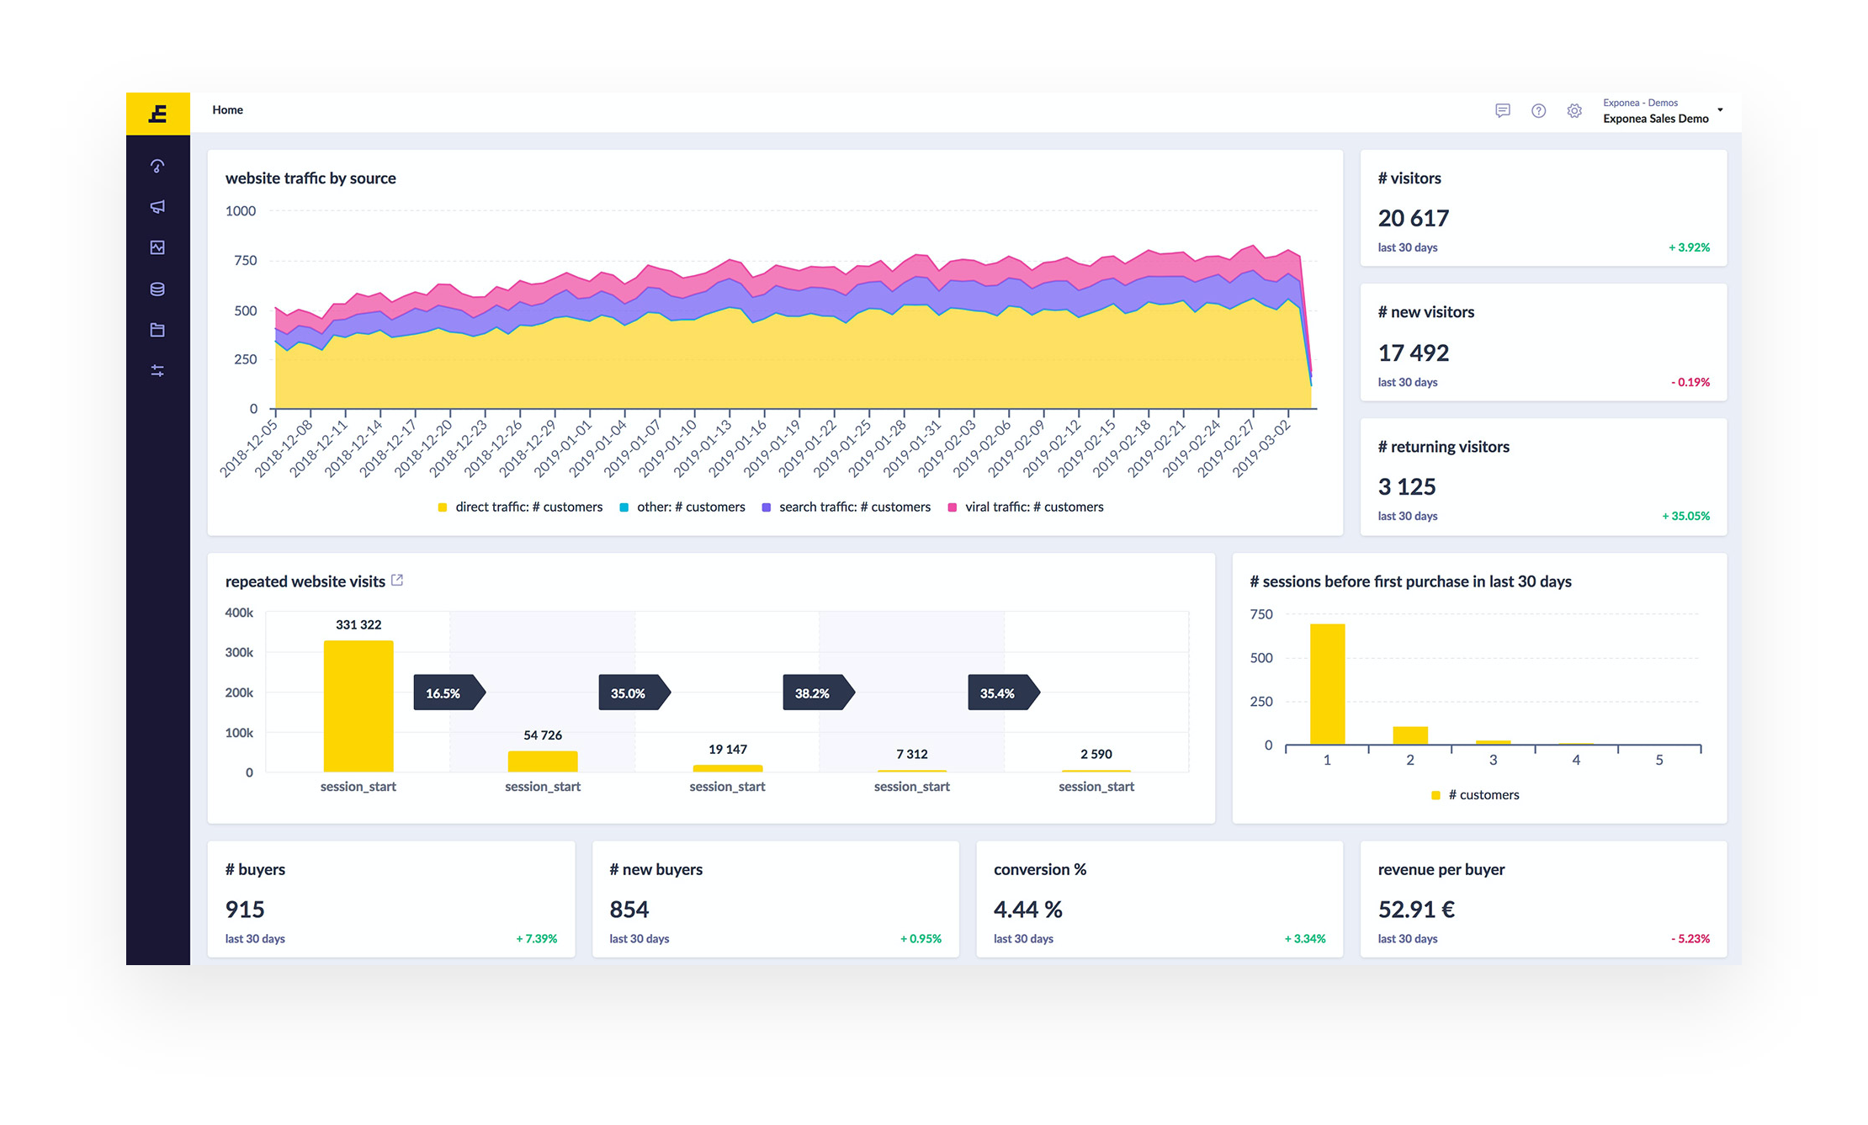Screen dimensions: 1868x1125
Task: Open the campaigns megaphone icon in the sidebar
Action: [x=157, y=207]
